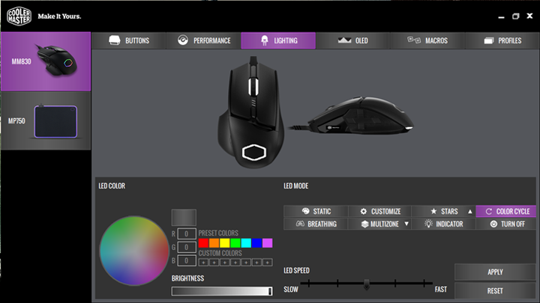The image size is (540, 303).
Task: Select Breathing LED mode
Action: 316,224
